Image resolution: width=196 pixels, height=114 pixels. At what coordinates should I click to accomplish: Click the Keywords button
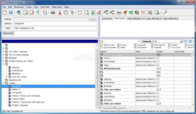(8, 33)
